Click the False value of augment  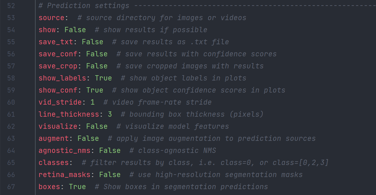tap(88, 138)
